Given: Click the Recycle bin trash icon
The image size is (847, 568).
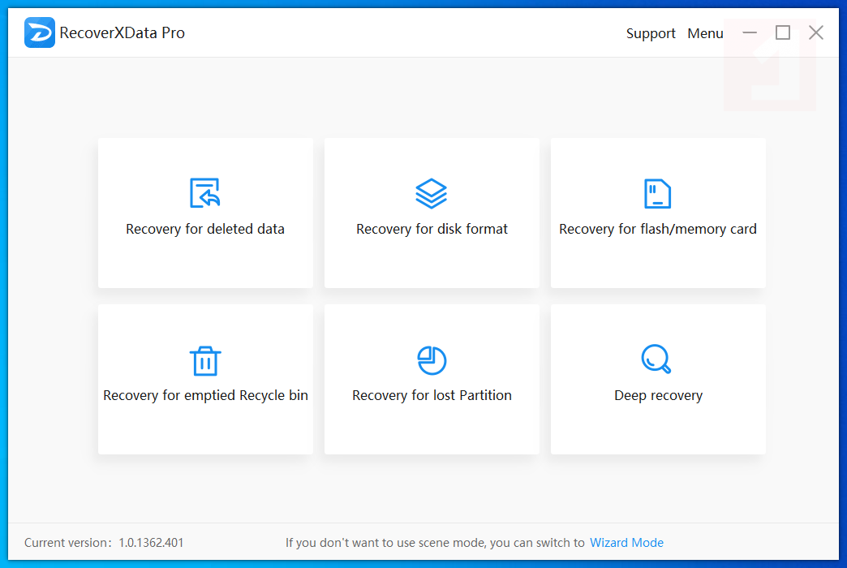Looking at the screenshot, I should click(205, 360).
